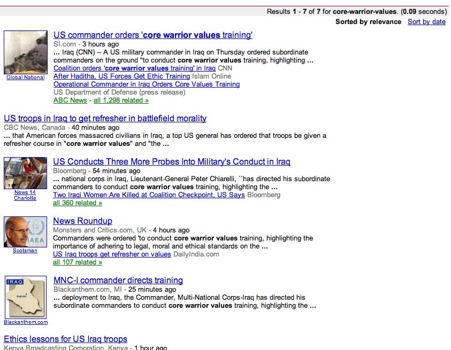Click the Global National source link
The image size is (451, 350).
tap(26, 77)
